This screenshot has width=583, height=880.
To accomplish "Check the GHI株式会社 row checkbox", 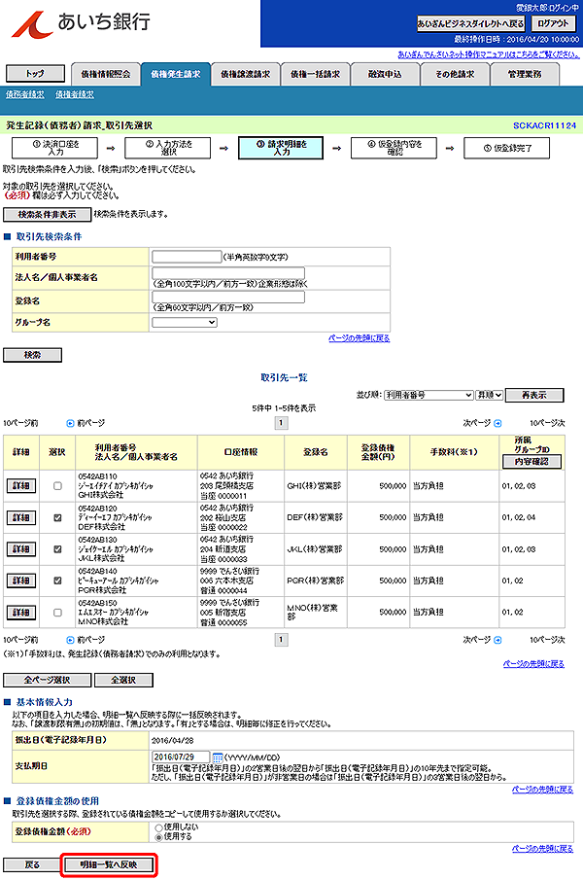I will [57, 486].
